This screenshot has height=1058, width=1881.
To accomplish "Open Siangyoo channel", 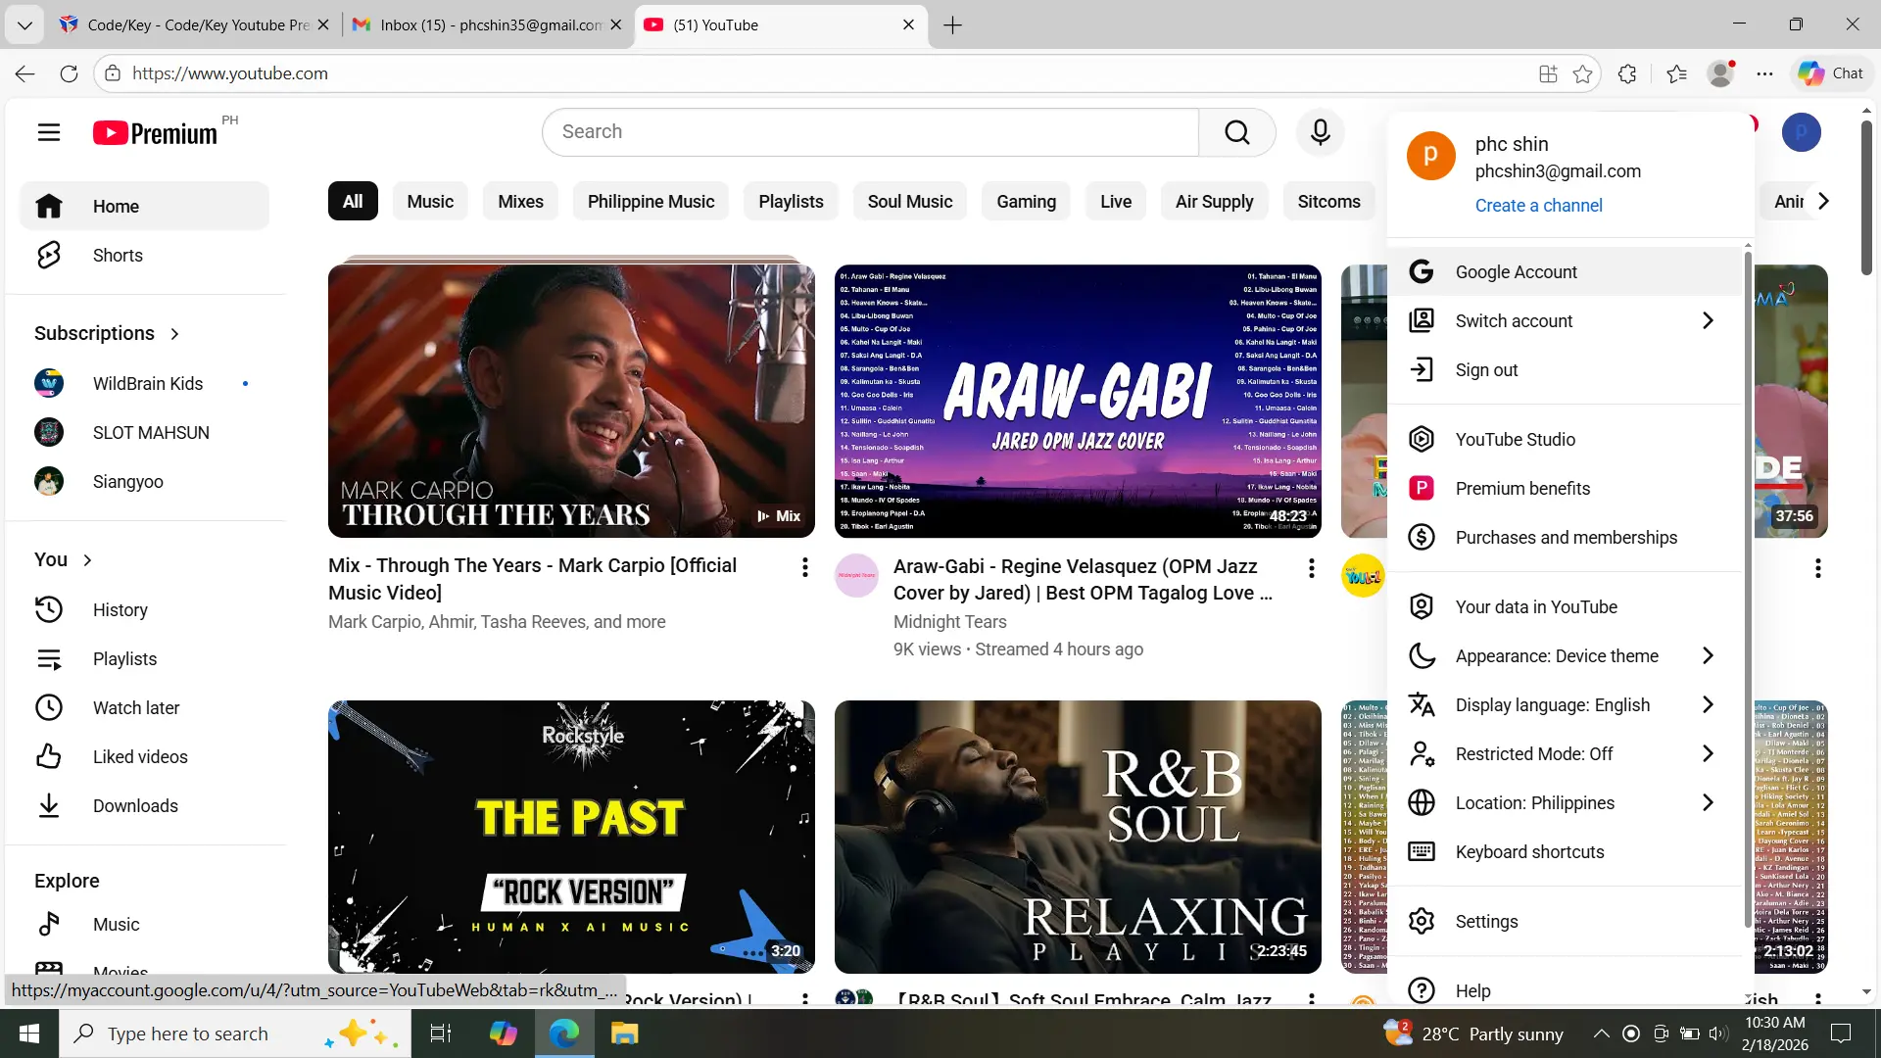I will tap(144, 482).
